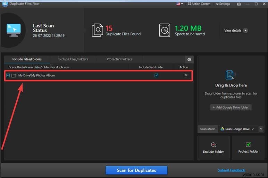
Task: Click the monitor Last Scan Status icon
Action: click(x=14, y=30)
